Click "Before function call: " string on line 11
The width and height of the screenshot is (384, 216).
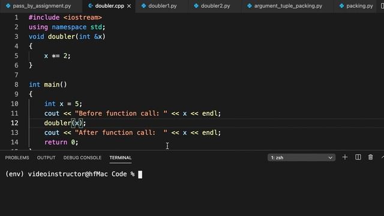pyautogui.click(x=121, y=113)
